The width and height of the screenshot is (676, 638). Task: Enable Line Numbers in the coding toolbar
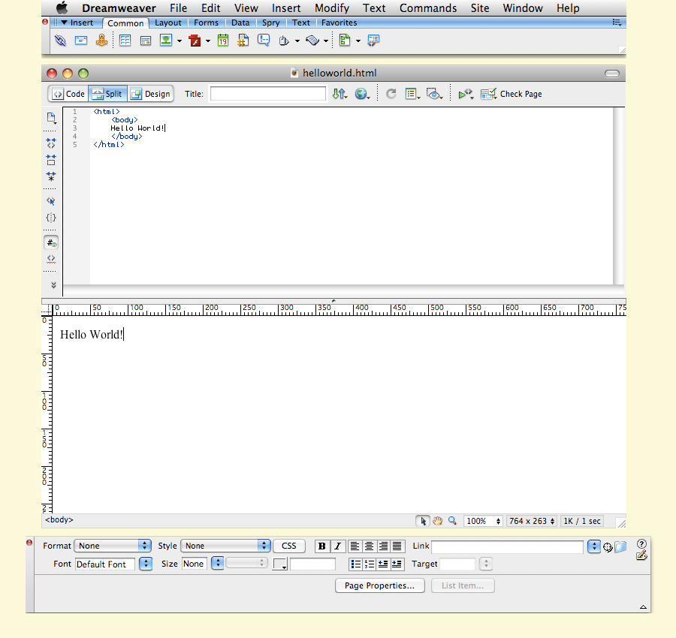(x=51, y=242)
